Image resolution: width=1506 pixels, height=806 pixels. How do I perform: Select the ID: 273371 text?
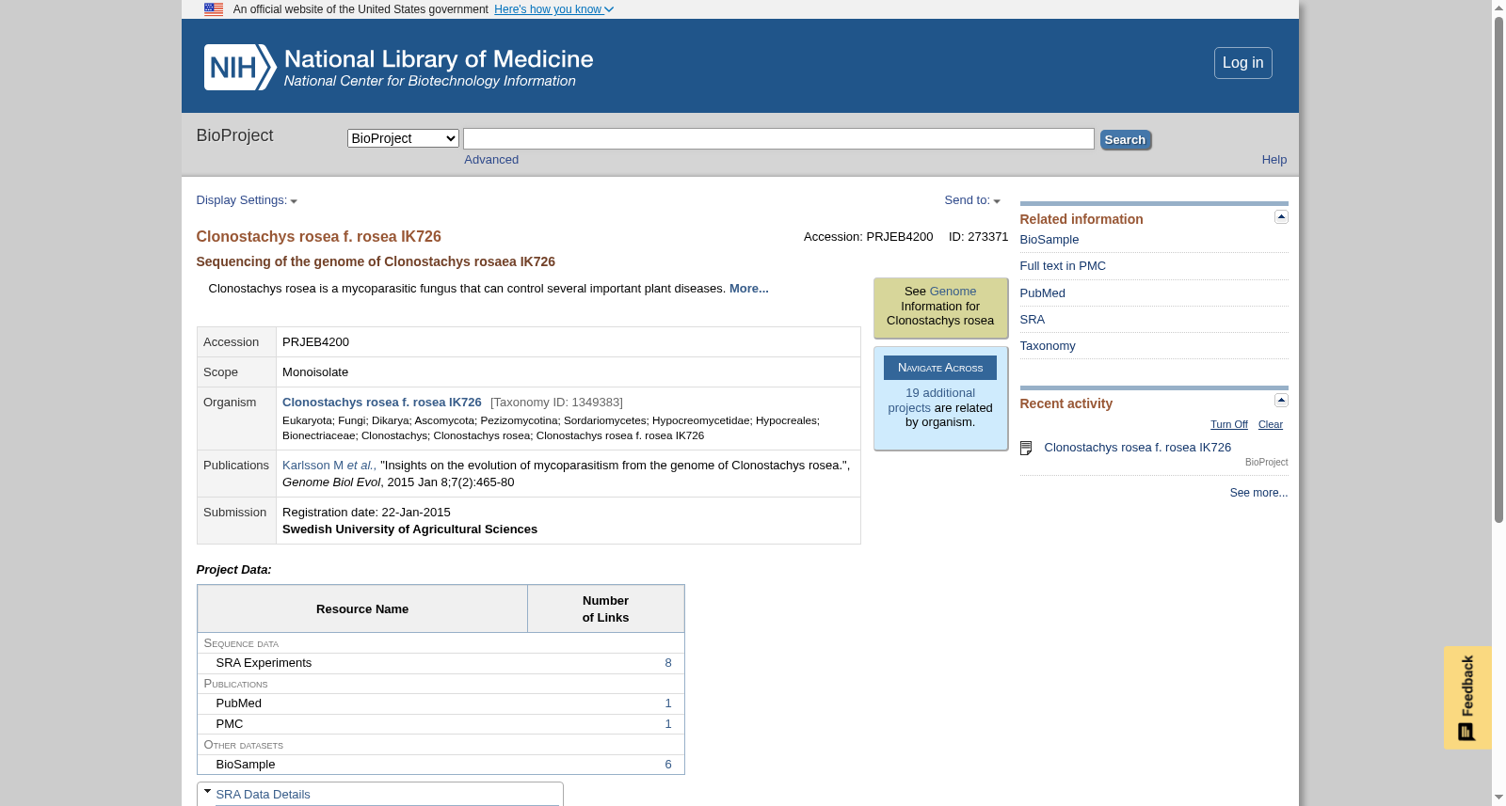click(978, 237)
